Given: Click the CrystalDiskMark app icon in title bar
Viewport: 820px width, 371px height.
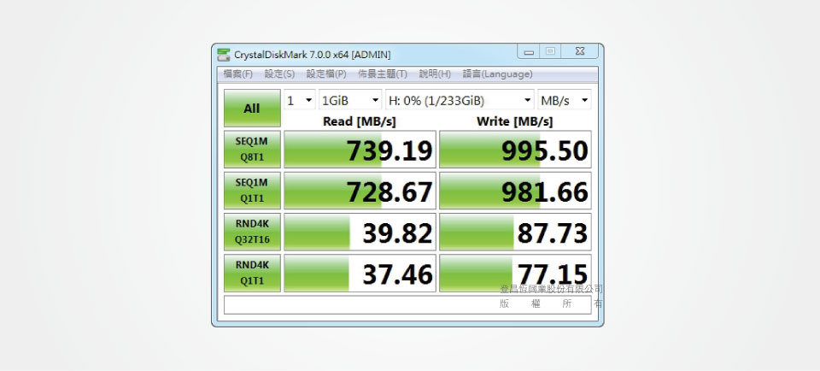Looking at the screenshot, I should pyautogui.click(x=224, y=55).
